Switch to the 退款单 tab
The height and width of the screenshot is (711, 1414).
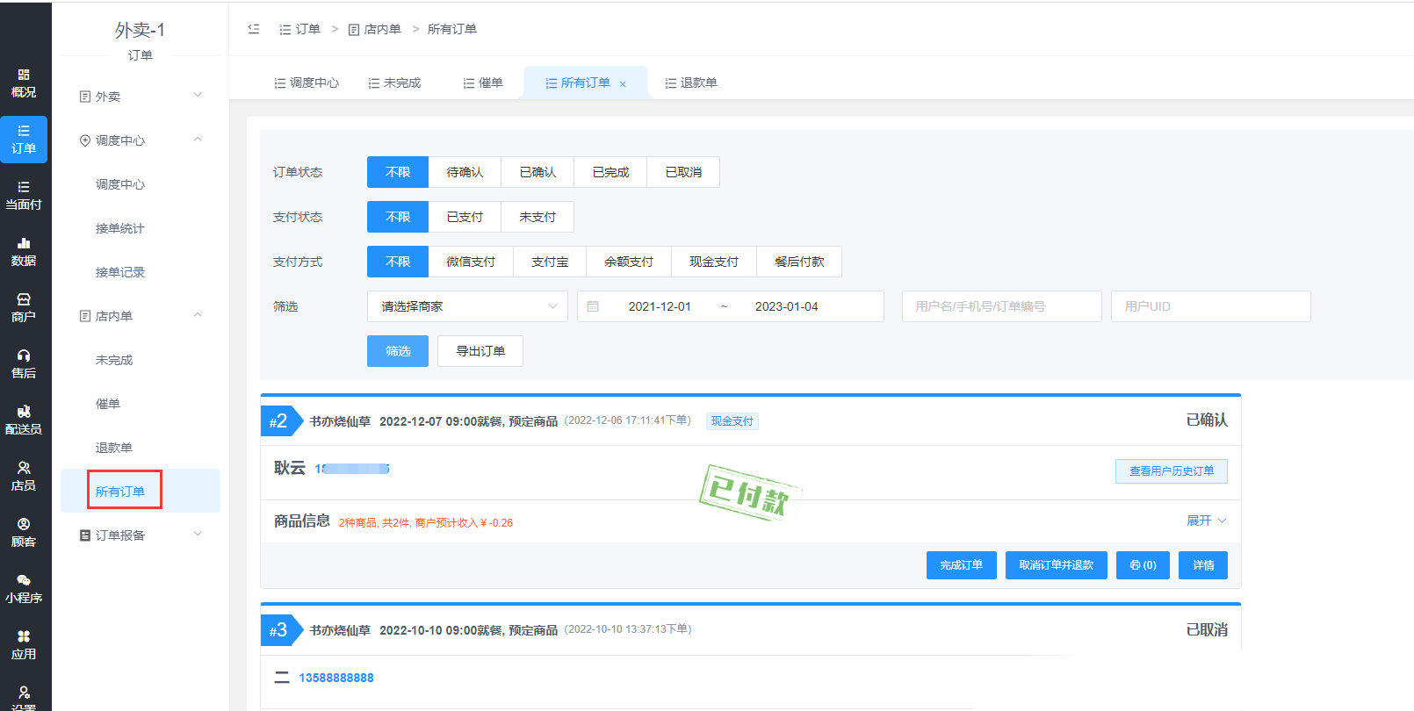[x=691, y=83]
